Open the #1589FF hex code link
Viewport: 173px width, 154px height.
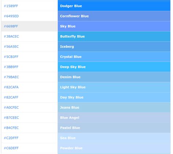tap(11, 6)
